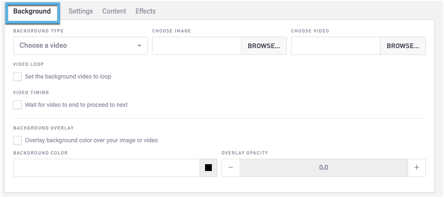Click the 'Overlay background color over your image' label
This screenshot has width=444, height=198.
coord(92,140)
